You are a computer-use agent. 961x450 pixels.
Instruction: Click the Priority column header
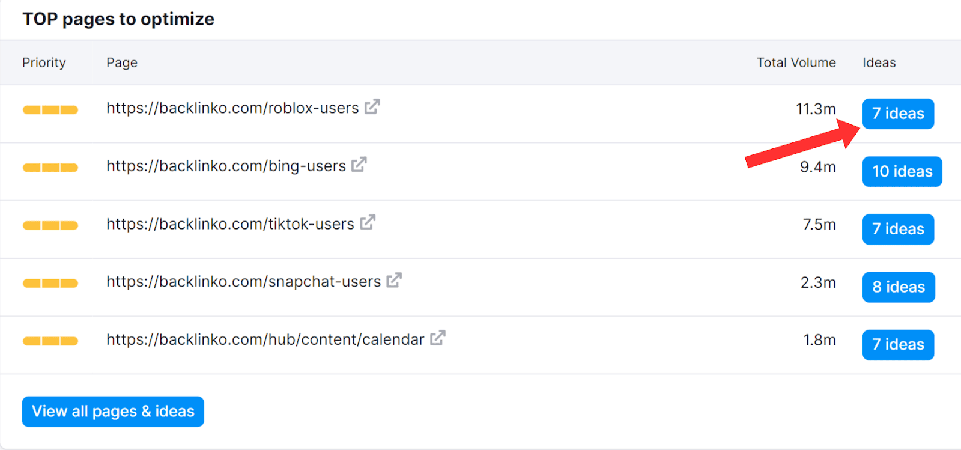[x=44, y=62]
